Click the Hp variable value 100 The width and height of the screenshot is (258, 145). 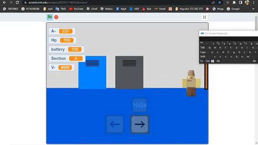(x=67, y=40)
